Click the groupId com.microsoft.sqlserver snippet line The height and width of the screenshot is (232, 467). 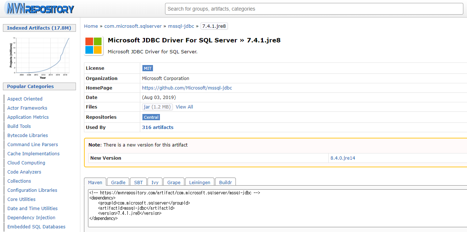tap(144, 203)
